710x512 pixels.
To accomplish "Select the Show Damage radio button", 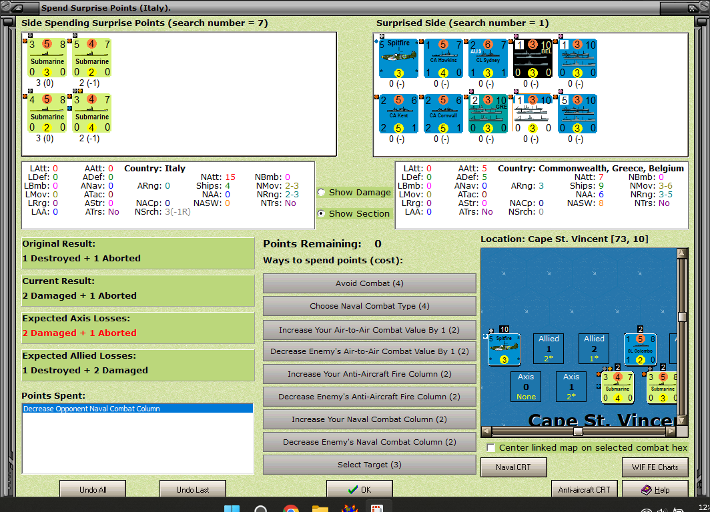I will point(321,192).
